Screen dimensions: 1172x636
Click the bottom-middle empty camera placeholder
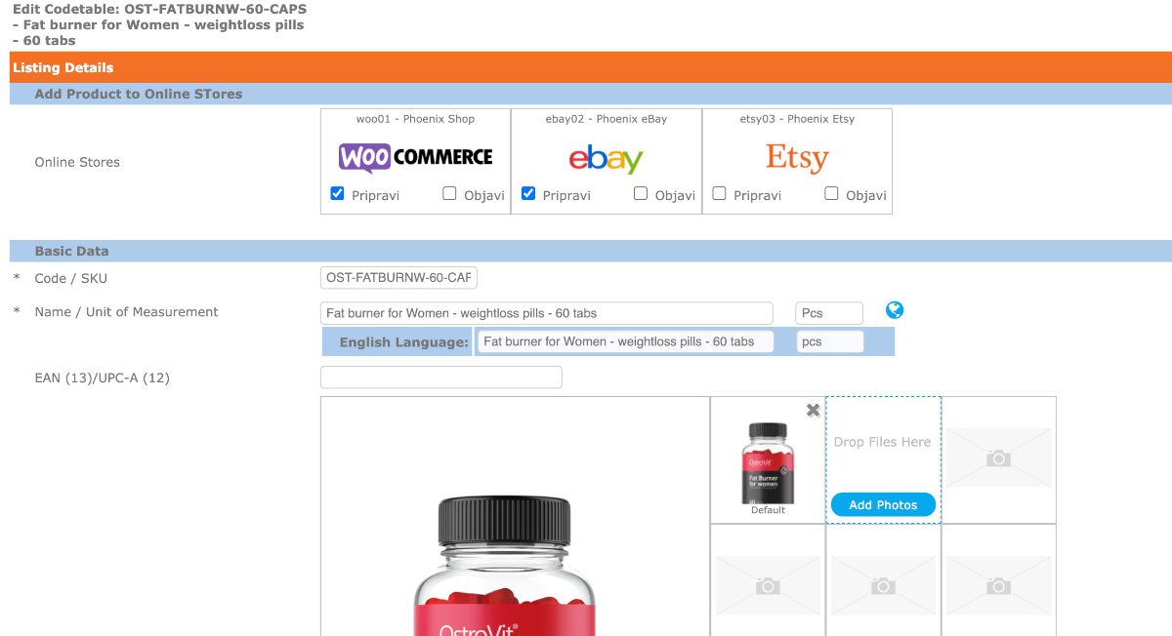point(883,585)
